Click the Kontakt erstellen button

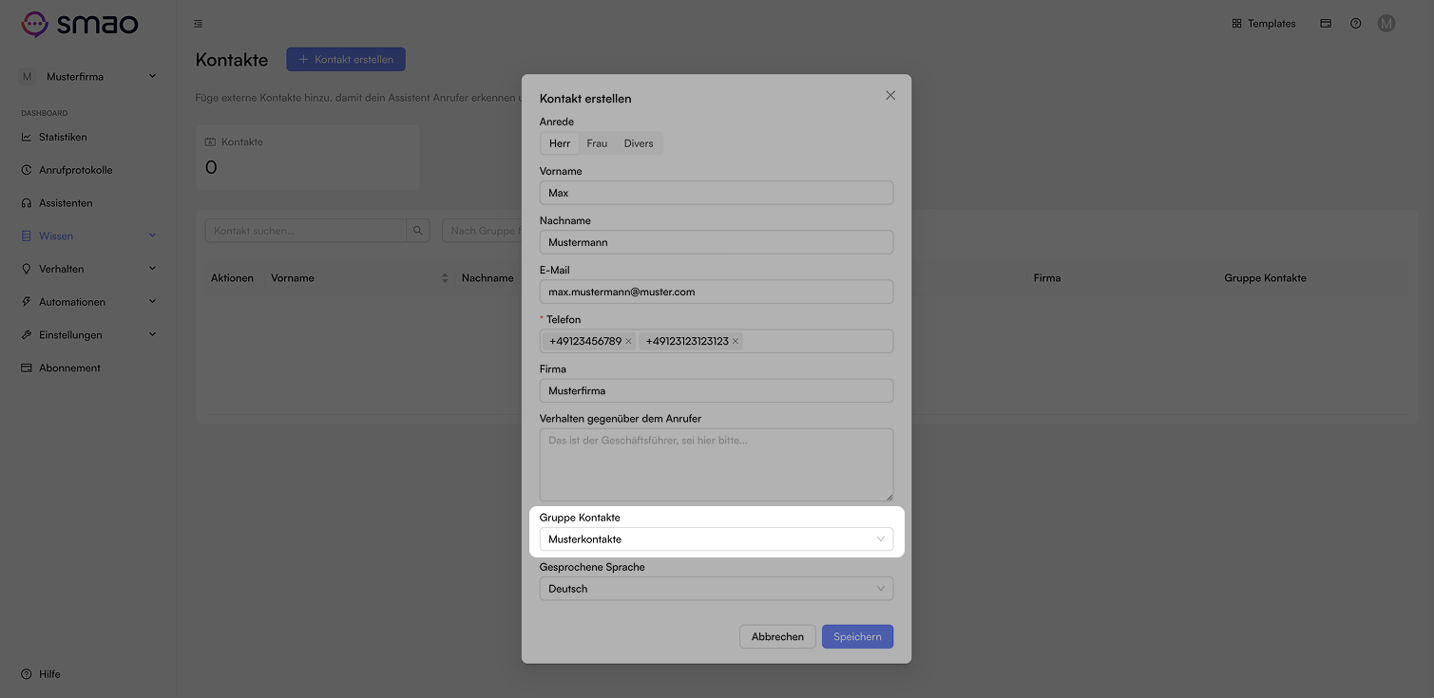point(346,60)
